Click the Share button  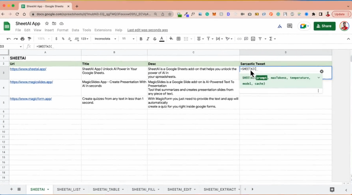325,26
